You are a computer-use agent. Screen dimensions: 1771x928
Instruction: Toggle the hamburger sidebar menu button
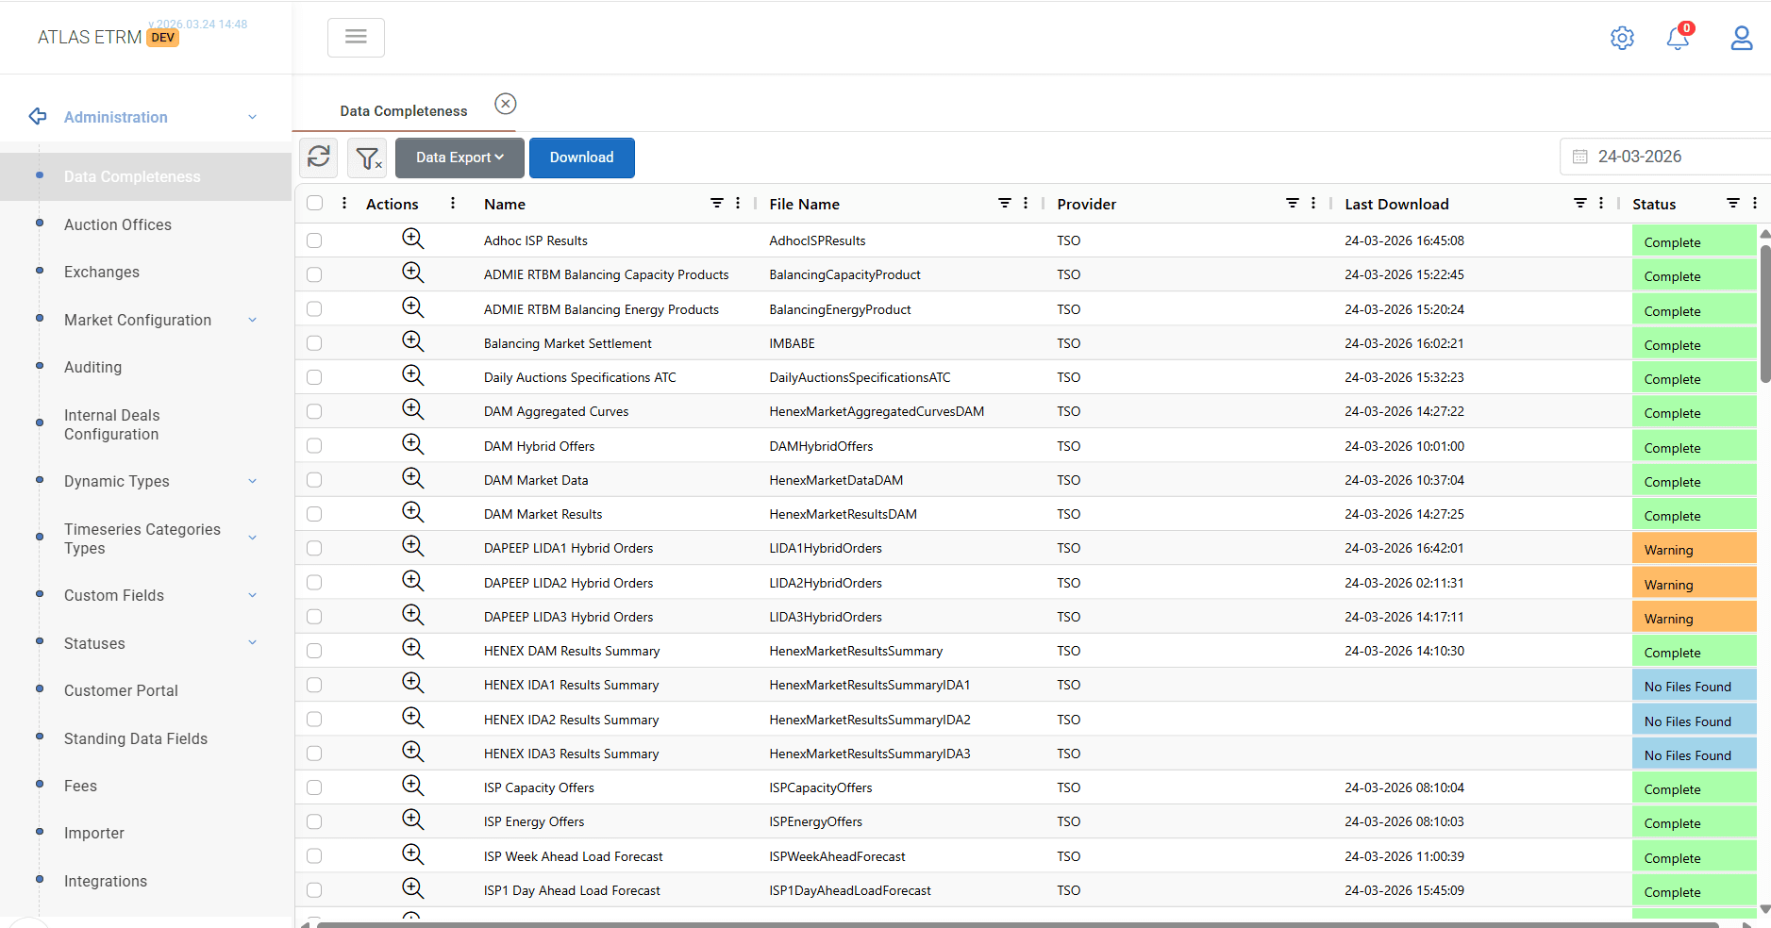[356, 38]
